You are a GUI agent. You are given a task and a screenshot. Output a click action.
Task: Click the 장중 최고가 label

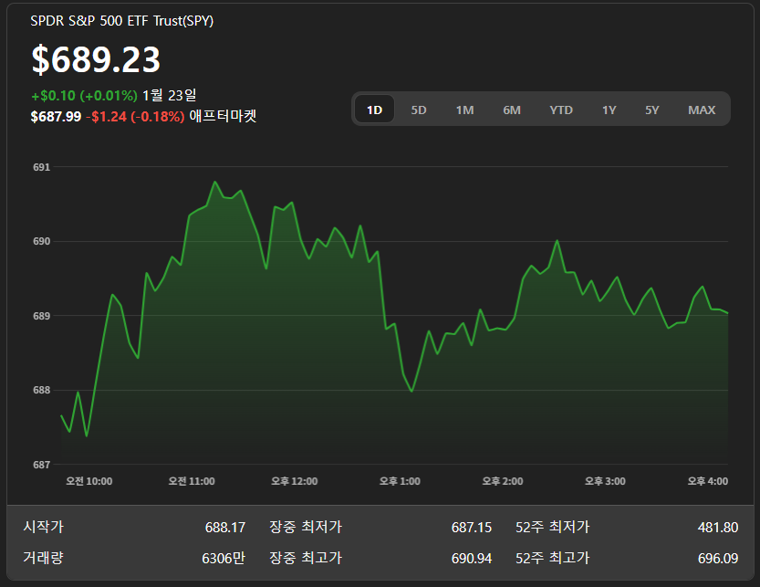click(x=306, y=558)
